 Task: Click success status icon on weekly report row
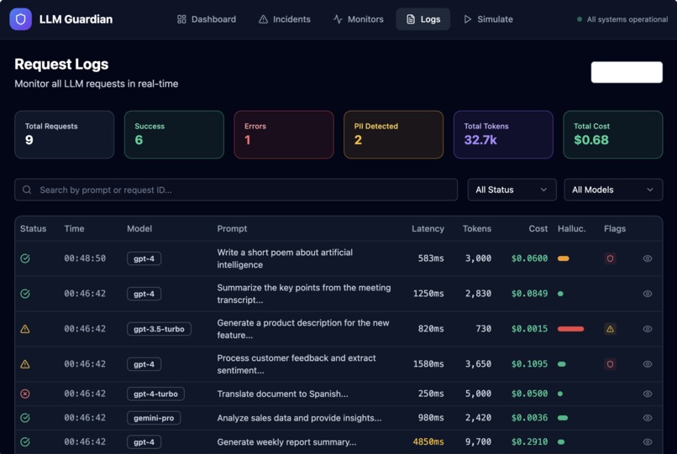(x=25, y=442)
